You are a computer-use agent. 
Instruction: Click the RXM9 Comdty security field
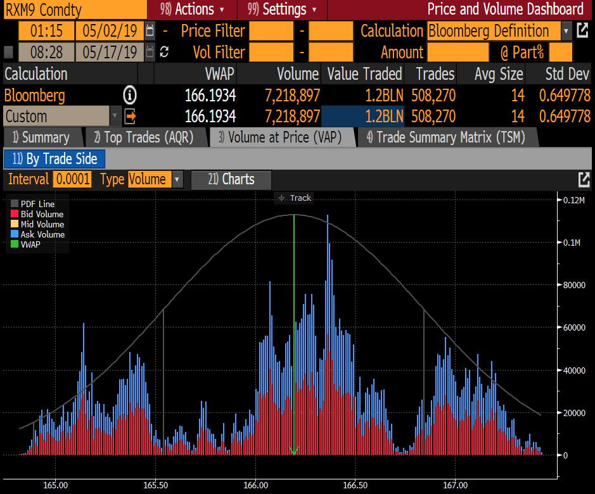click(x=75, y=9)
